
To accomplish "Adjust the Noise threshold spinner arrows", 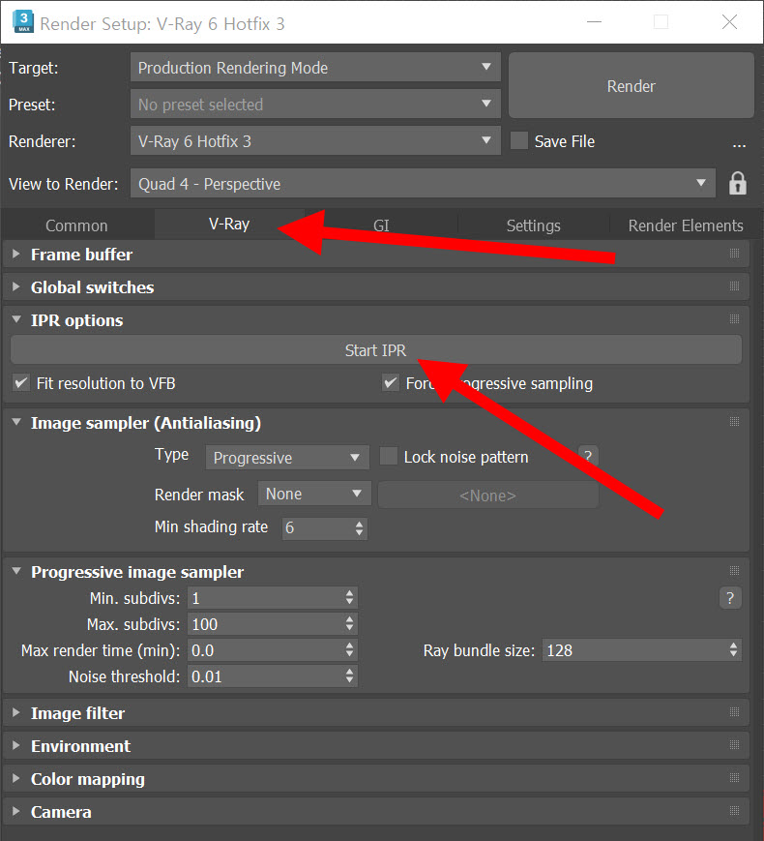I will click(349, 676).
